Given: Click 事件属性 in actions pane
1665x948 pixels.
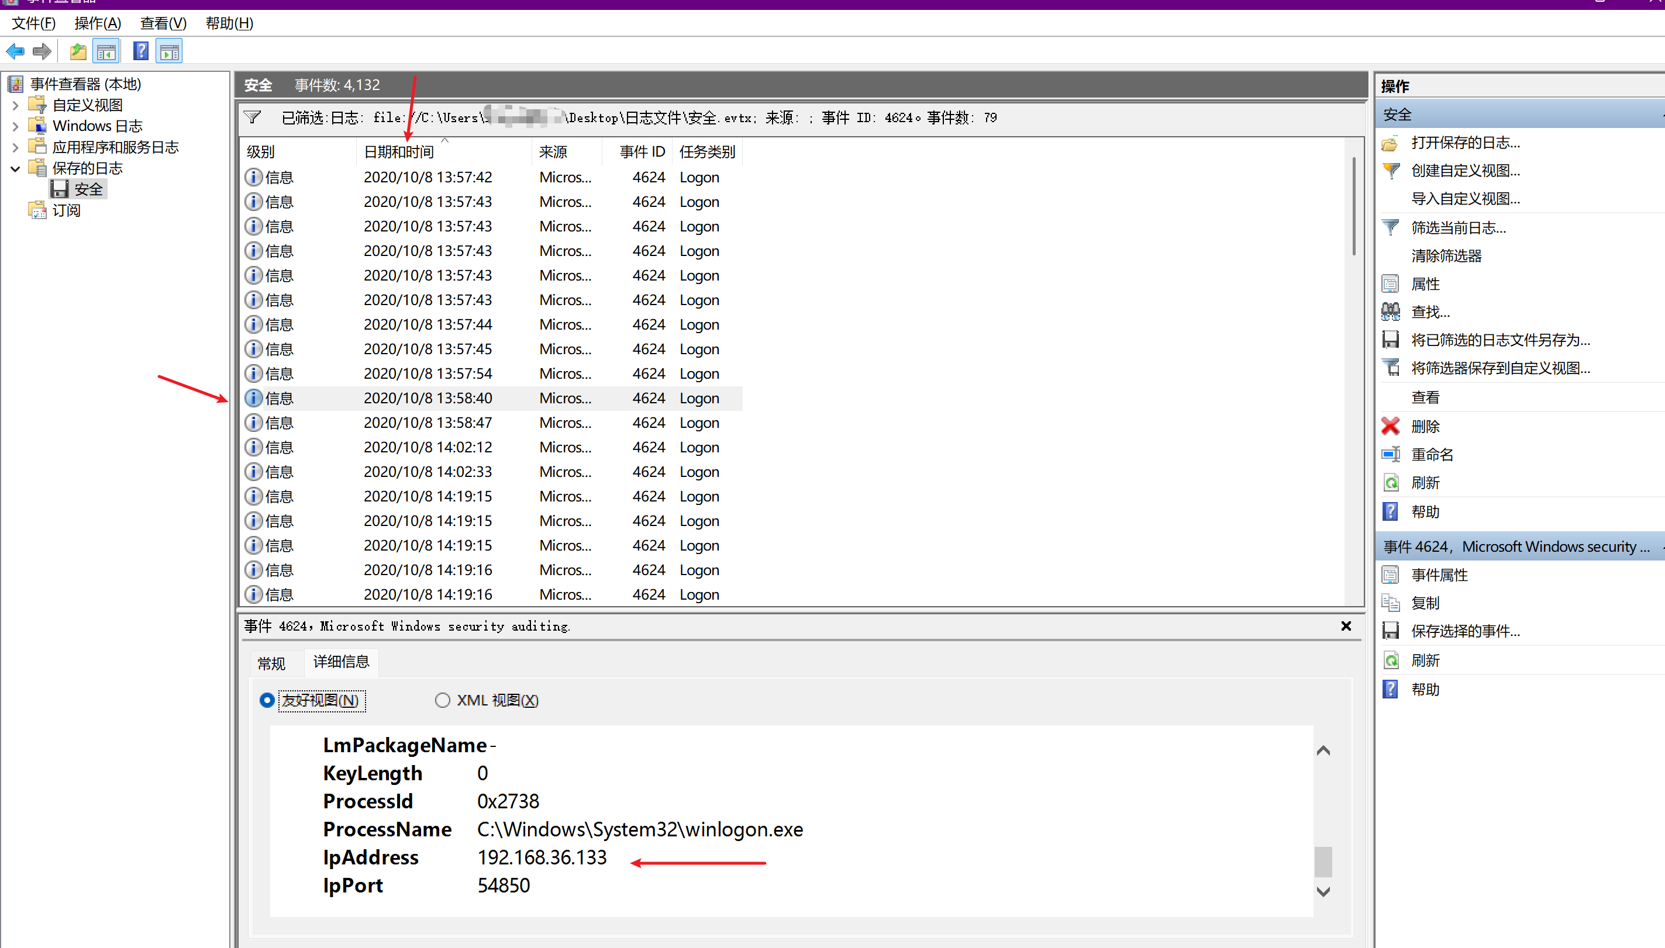Looking at the screenshot, I should [x=1439, y=575].
